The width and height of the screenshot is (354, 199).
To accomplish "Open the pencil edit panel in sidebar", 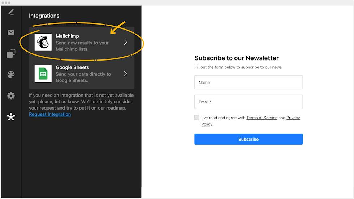I will tap(11, 12).
